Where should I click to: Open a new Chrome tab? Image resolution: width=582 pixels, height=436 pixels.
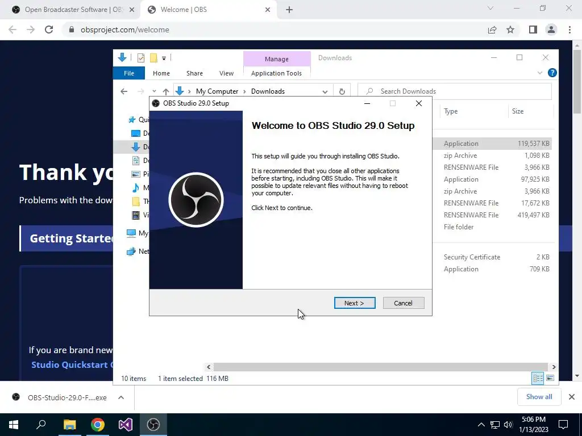[289, 10]
